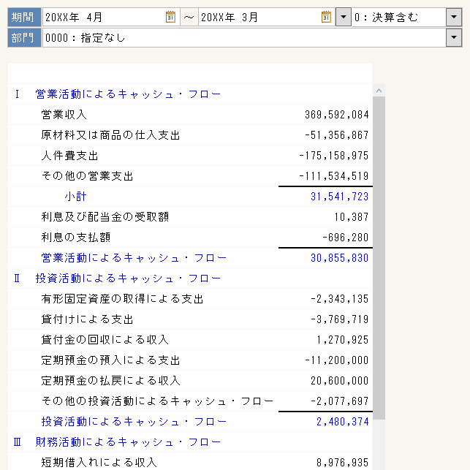
Task: Select operating total value 30,855,830
Action: click(x=340, y=258)
